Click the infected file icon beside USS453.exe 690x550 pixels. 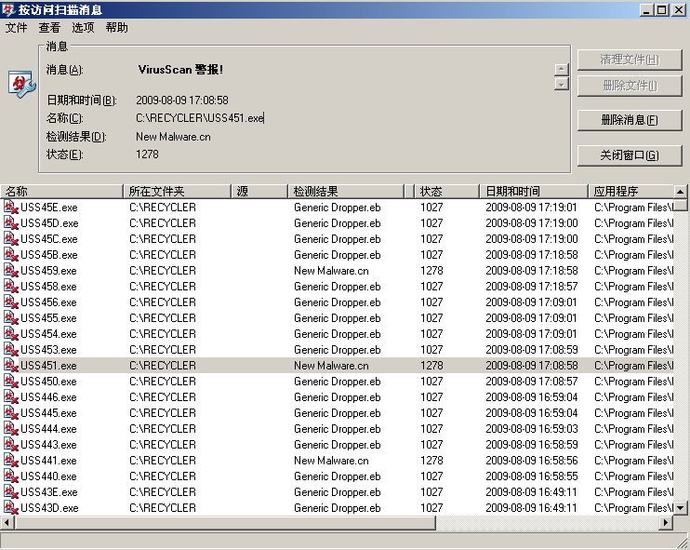coord(10,350)
